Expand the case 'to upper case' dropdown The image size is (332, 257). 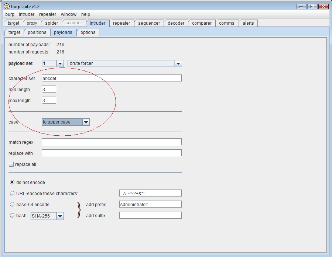click(86, 122)
